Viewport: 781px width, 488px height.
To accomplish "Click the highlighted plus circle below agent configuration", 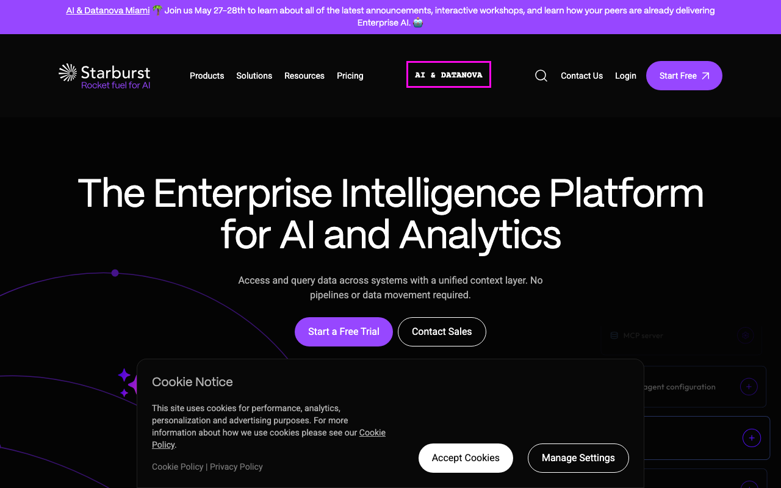I will (752, 438).
